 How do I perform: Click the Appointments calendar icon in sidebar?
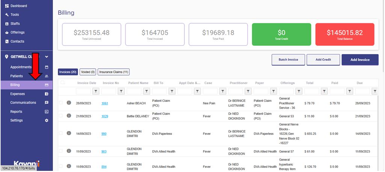47,67
